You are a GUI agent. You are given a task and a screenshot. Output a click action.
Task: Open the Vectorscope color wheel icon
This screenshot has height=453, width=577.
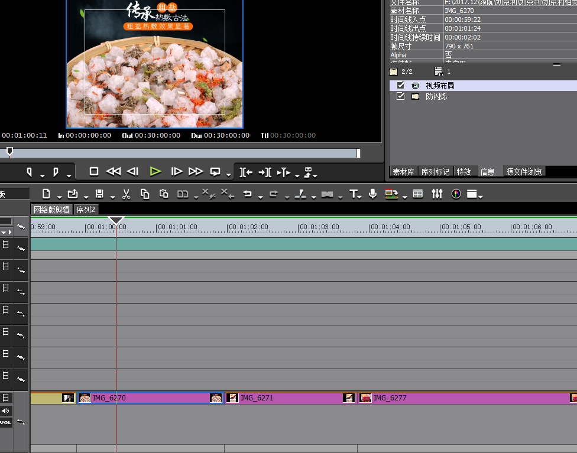456,194
